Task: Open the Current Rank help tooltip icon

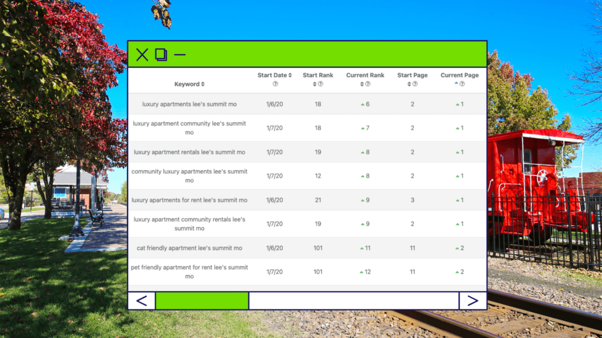Action: pos(368,84)
